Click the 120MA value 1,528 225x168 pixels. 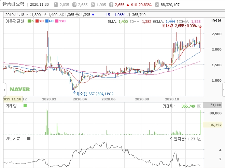tap(196, 22)
